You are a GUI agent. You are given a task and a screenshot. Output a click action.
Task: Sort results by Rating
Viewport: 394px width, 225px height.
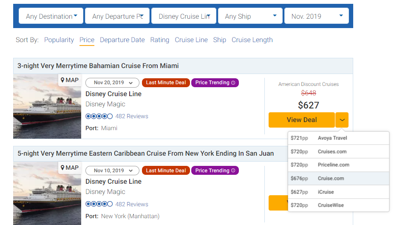pyautogui.click(x=160, y=40)
